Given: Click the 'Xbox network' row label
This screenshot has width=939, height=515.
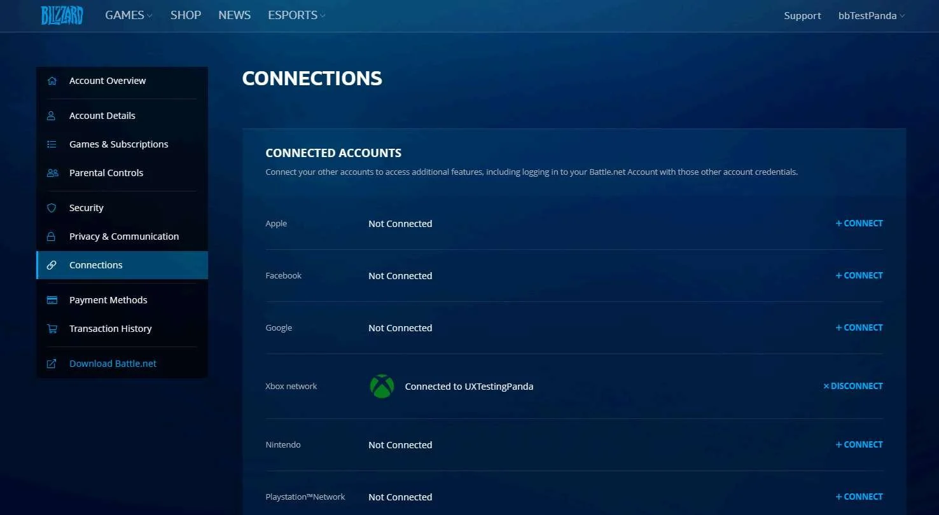Looking at the screenshot, I should (291, 387).
